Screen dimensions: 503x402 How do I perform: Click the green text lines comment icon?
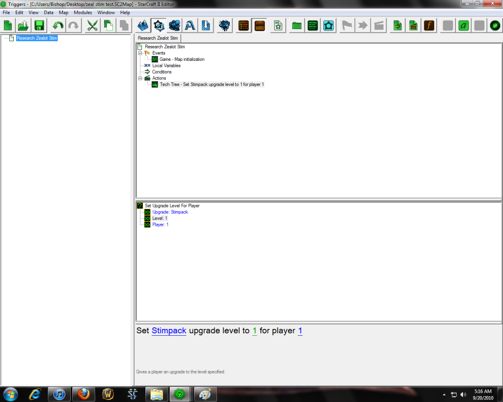point(312,26)
